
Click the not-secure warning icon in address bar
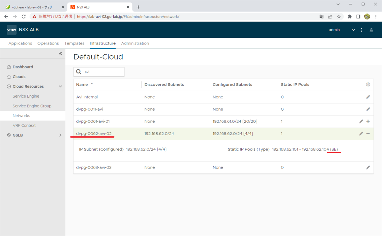(35, 17)
